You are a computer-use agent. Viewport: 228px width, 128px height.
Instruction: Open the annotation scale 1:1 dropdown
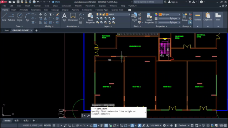pos(156,126)
